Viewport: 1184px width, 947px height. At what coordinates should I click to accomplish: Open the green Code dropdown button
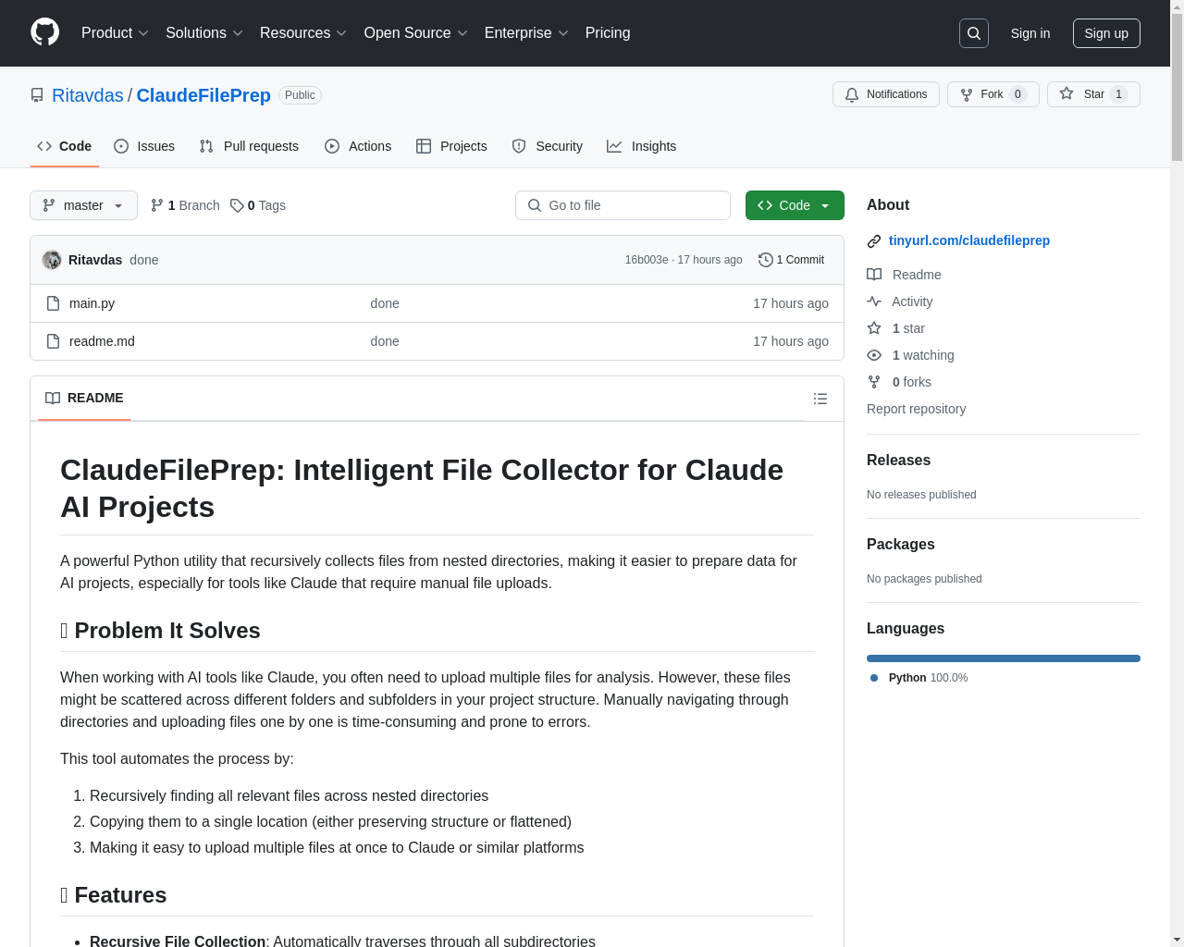pyautogui.click(x=795, y=205)
